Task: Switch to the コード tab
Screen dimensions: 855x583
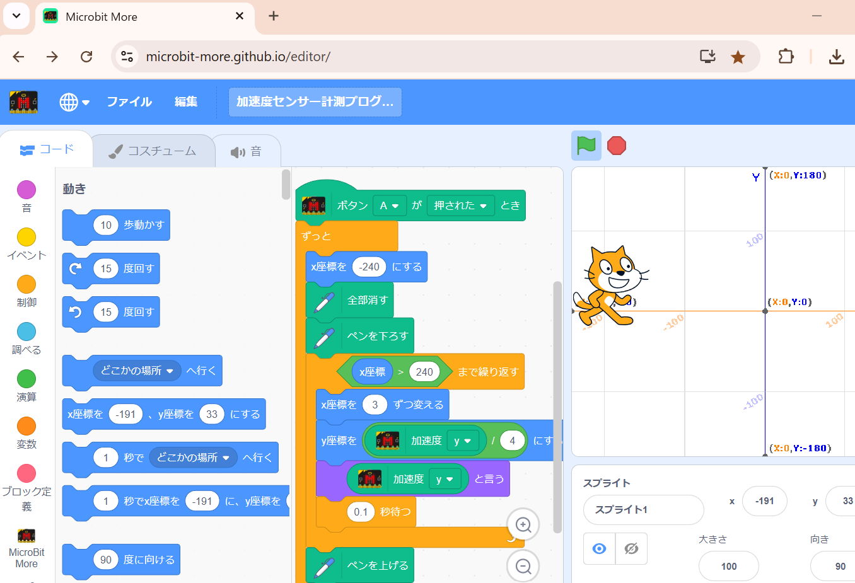Action: click(x=47, y=149)
